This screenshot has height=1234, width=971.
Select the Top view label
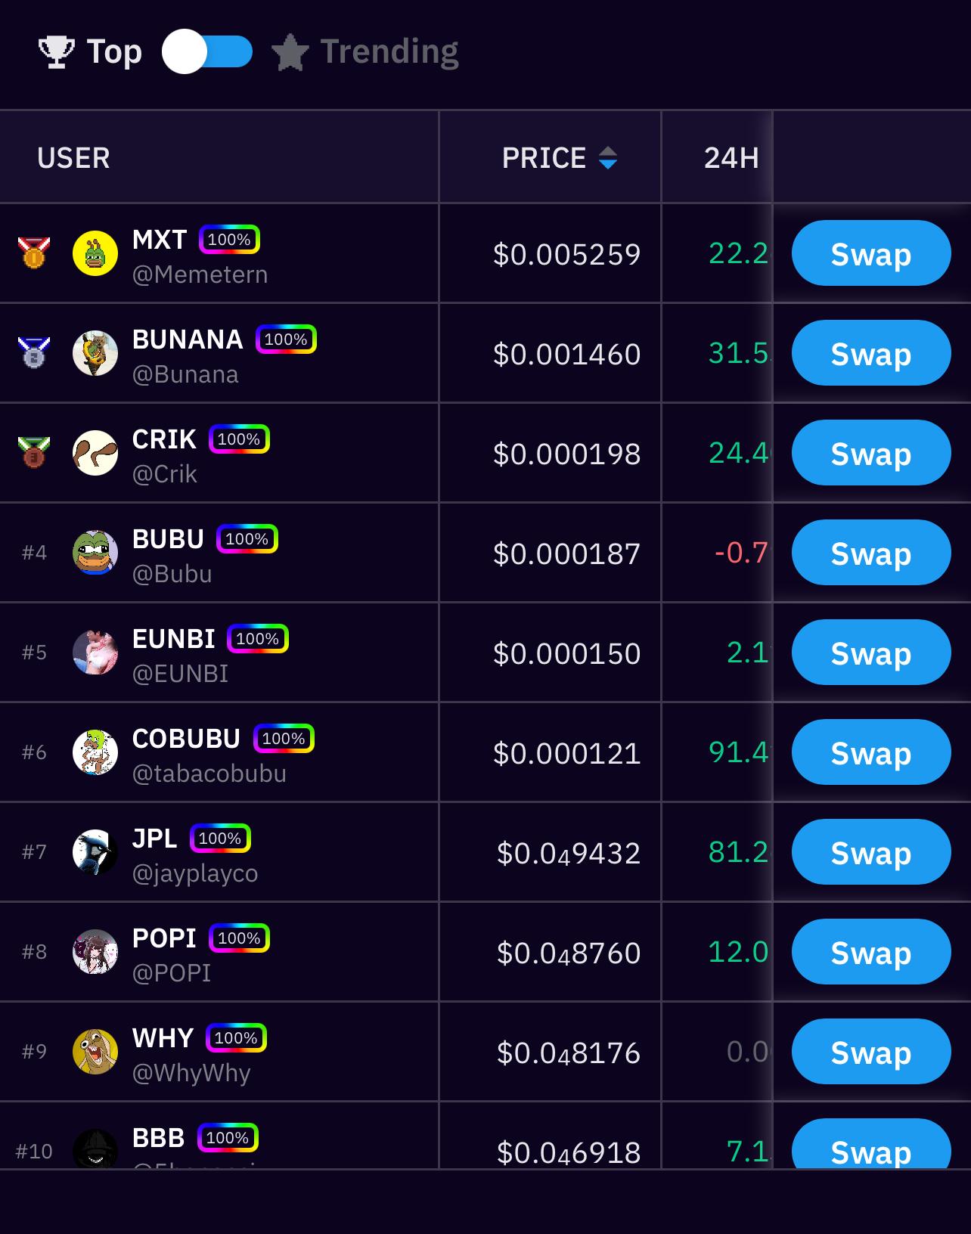pos(114,51)
